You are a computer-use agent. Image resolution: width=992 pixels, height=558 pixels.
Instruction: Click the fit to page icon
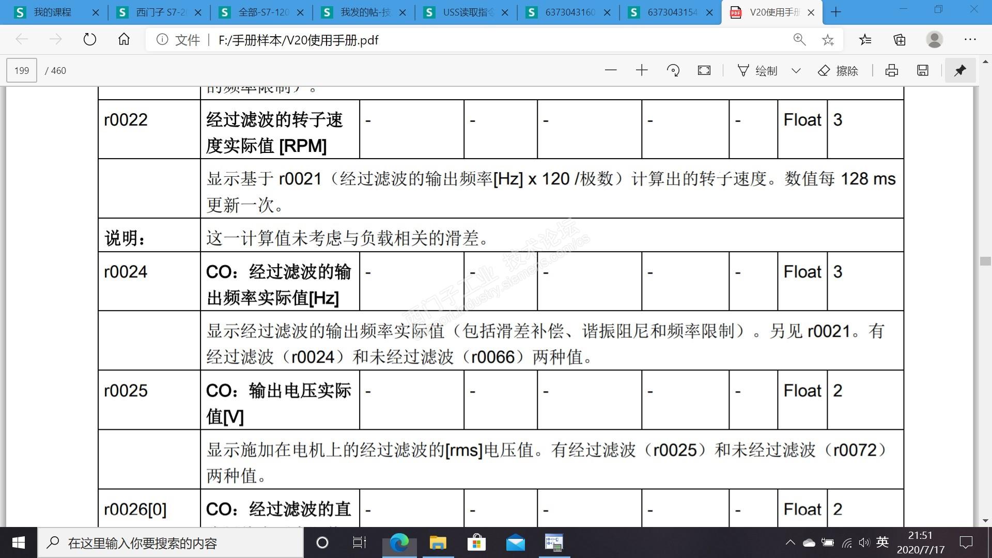[x=704, y=70]
